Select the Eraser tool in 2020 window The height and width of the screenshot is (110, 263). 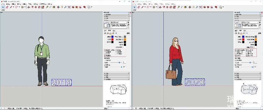click(x=139, y=7)
